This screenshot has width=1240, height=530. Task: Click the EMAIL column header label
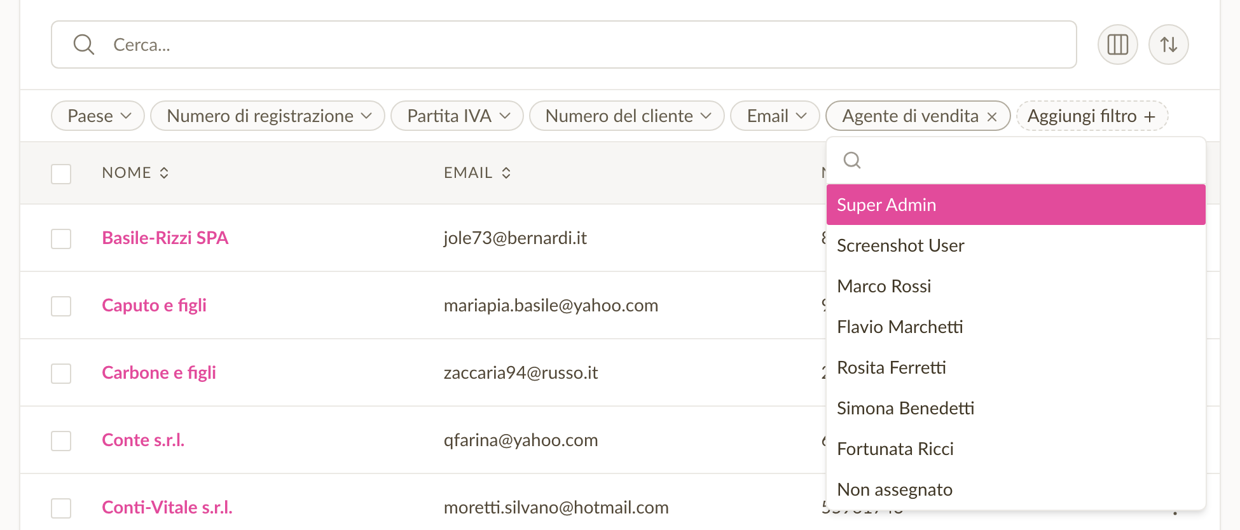468,173
